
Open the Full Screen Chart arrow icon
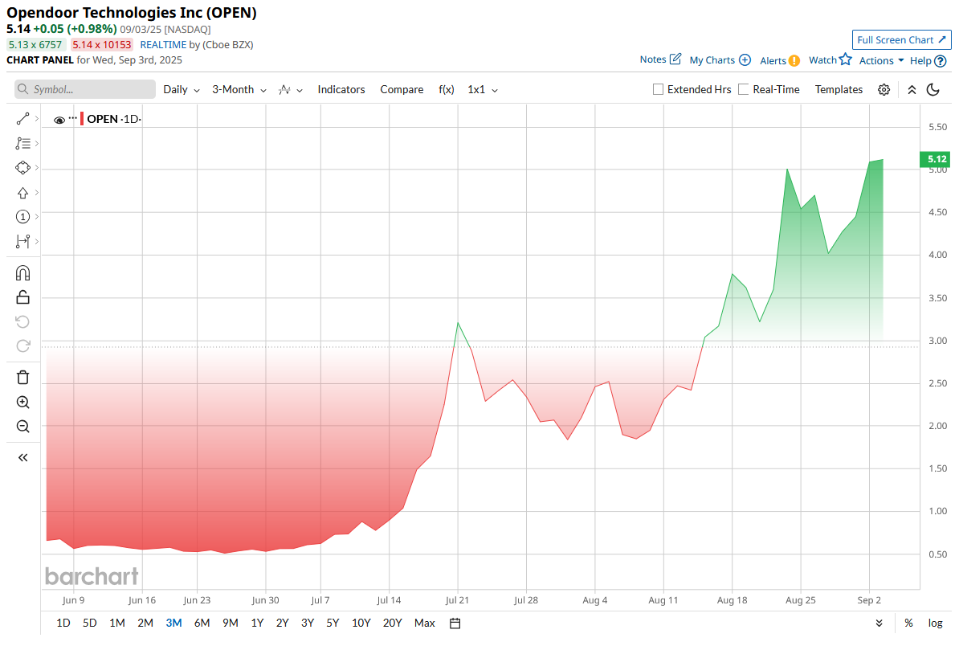pos(942,39)
